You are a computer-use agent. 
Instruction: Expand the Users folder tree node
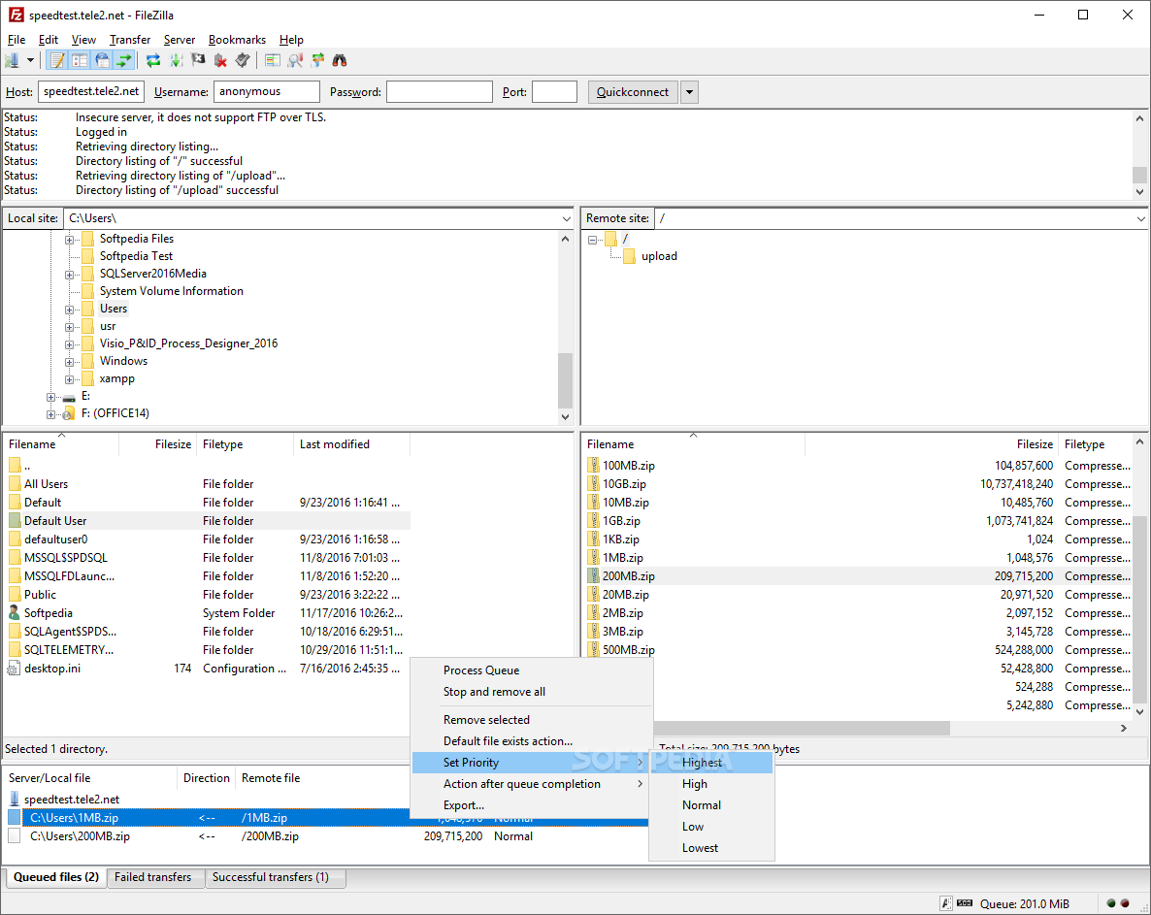point(69,310)
